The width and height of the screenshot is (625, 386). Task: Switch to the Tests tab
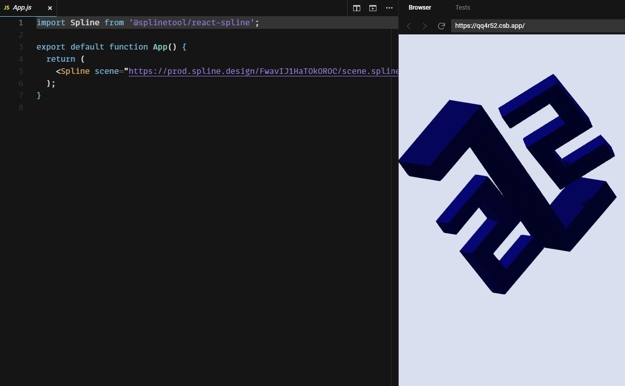(x=462, y=8)
